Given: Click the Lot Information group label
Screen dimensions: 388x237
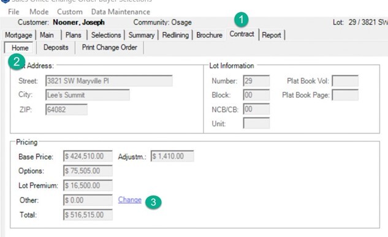Looking at the screenshot, I should click(232, 66).
